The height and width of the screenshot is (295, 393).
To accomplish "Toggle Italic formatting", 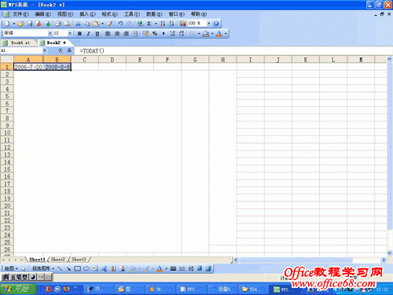I will point(88,34).
